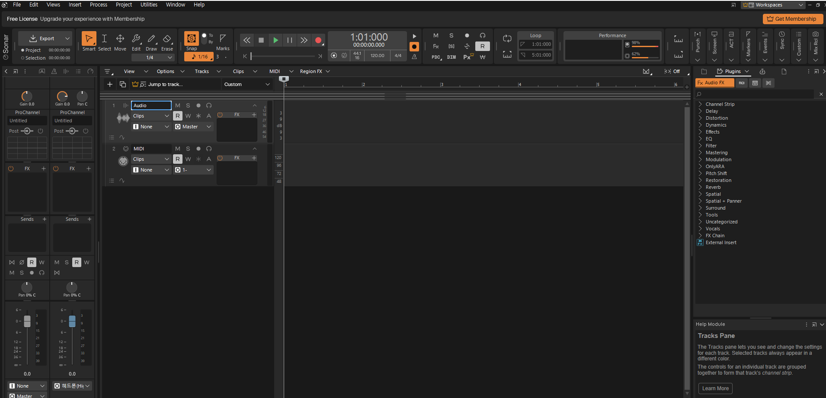Click the Get Membership button
This screenshot has height=398, width=826.
793,19
